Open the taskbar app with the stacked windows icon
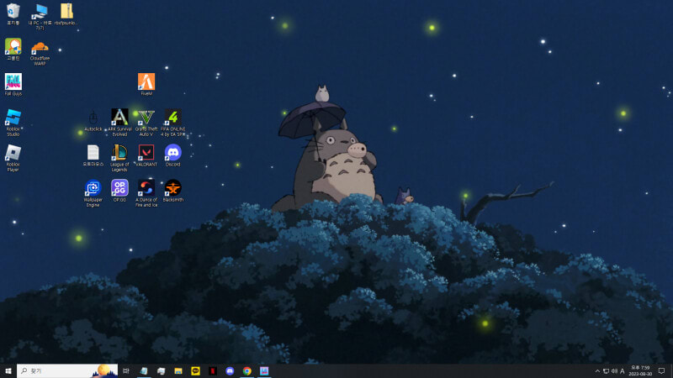Viewport: 673px width, 378px height. [x=161, y=371]
